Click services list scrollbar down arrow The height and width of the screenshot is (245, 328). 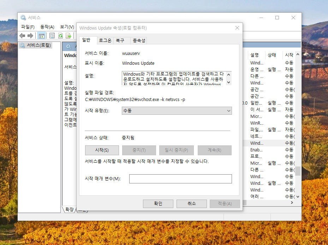298,197
